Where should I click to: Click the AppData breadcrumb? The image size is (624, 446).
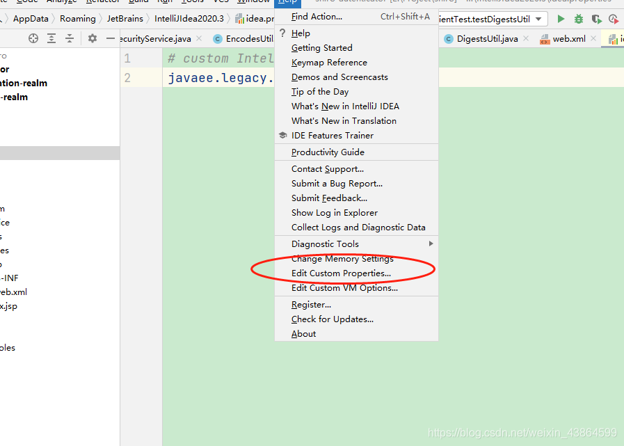click(31, 19)
